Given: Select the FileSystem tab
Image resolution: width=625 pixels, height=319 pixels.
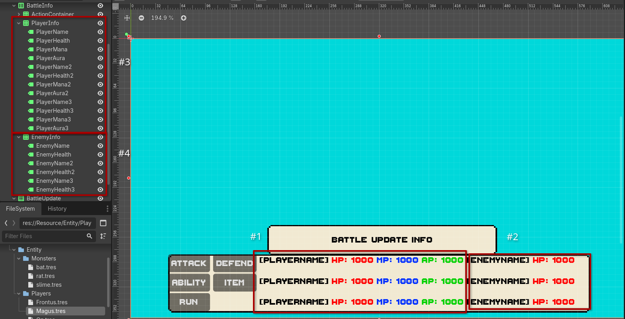Looking at the screenshot, I should [20, 209].
